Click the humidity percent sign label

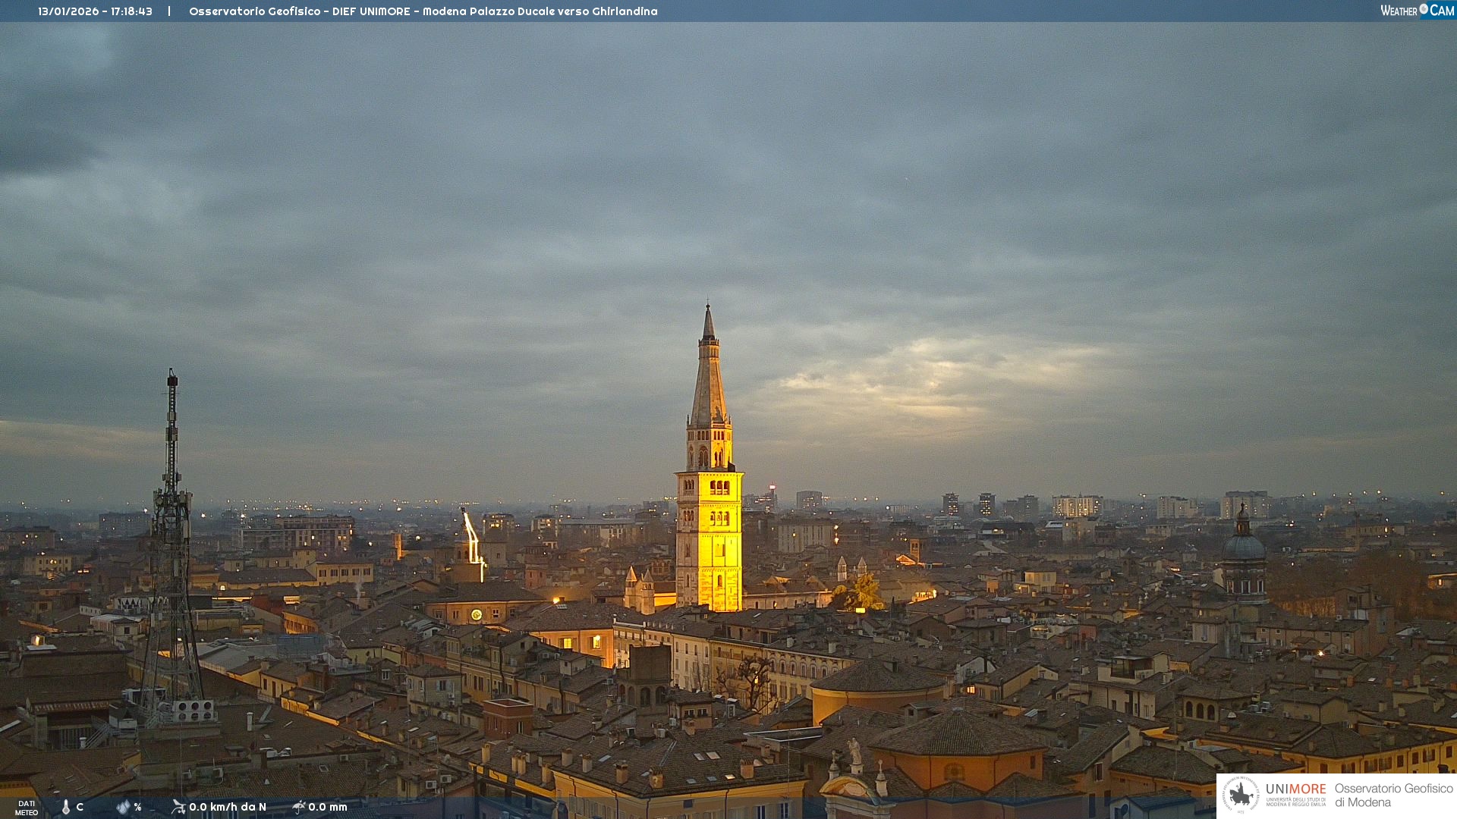137,807
